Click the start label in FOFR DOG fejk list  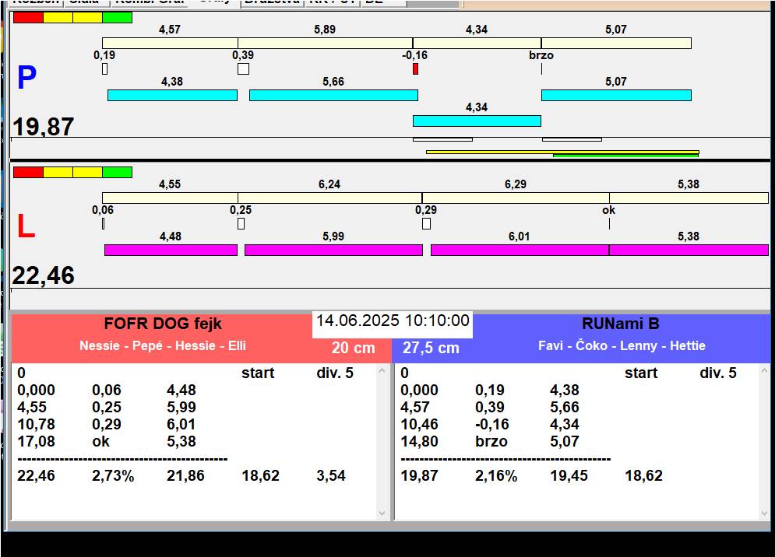coord(258,373)
